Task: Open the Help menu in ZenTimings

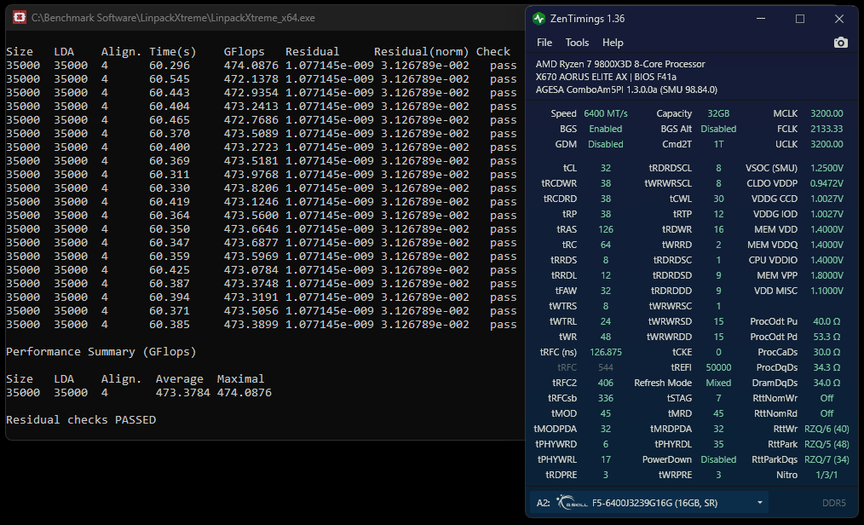Action: [x=613, y=43]
